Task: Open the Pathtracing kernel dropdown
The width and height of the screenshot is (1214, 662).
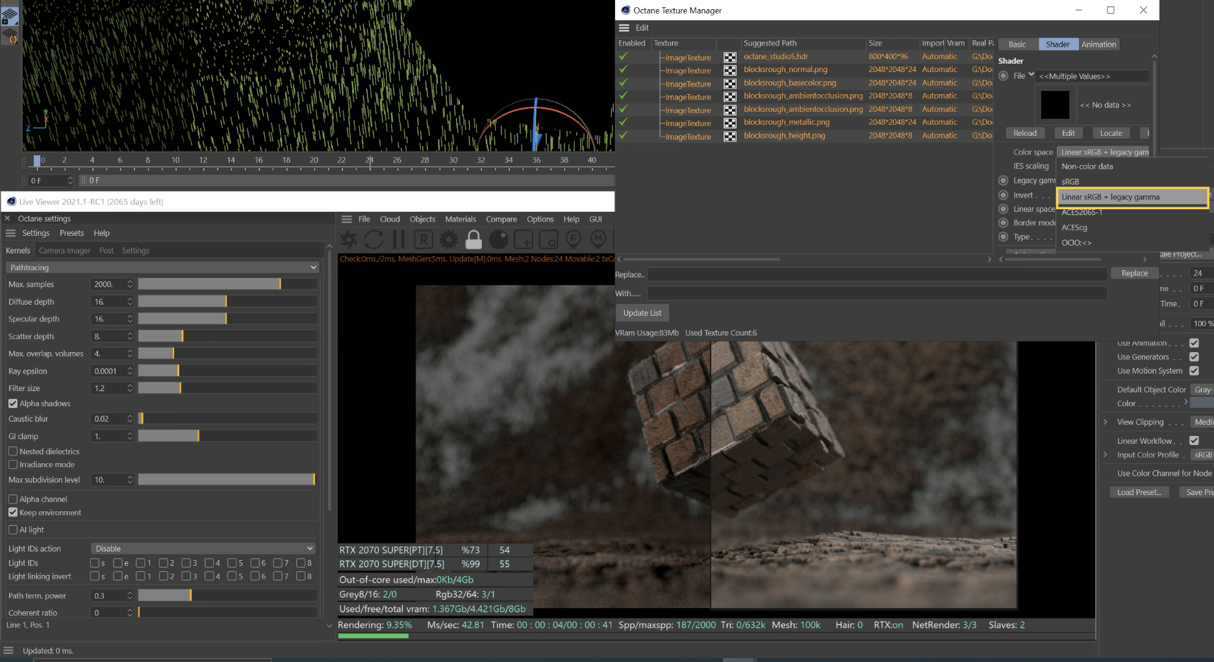Action: pos(162,268)
